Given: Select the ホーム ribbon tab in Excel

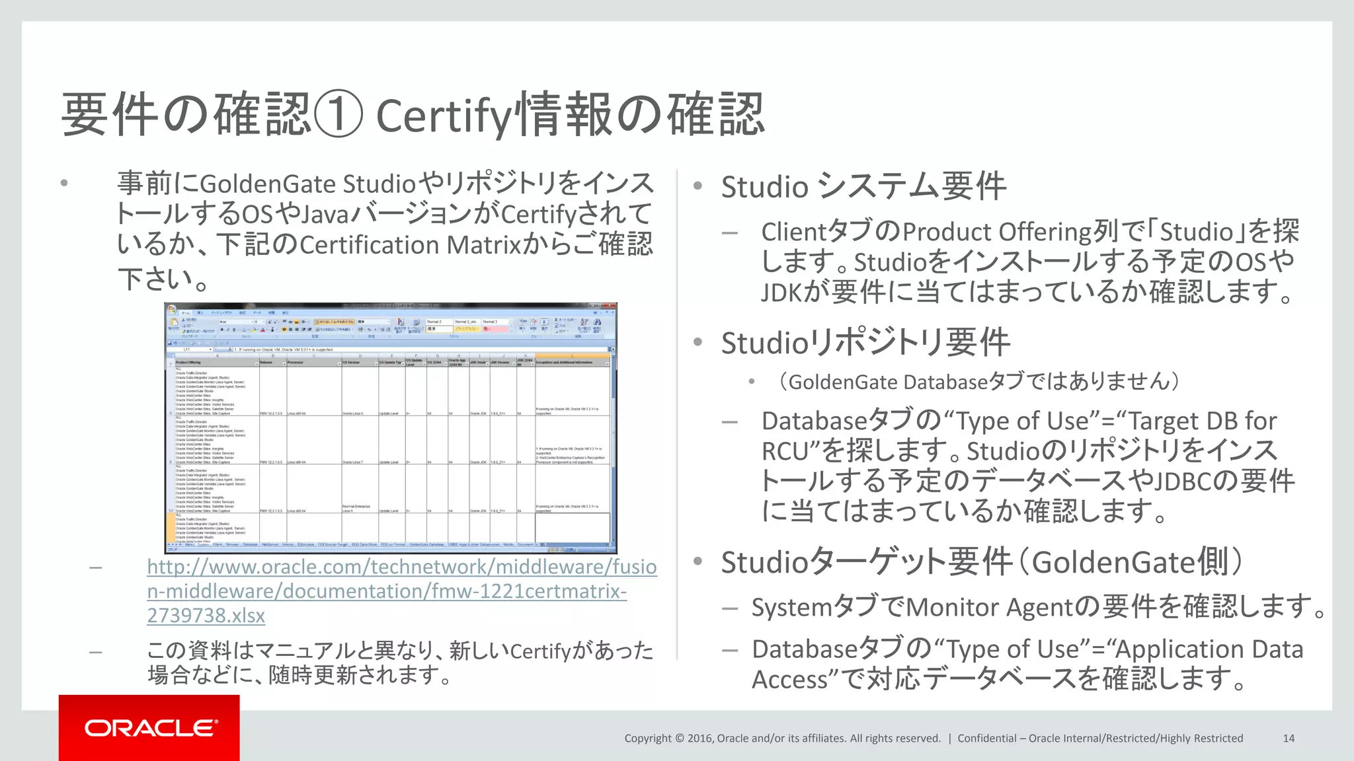Looking at the screenshot, I should [186, 313].
